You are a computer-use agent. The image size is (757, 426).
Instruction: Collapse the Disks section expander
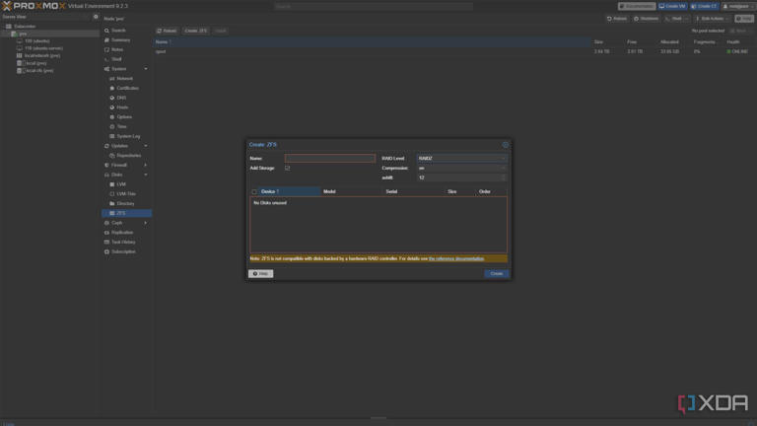pyautogui.click(x=145, y=175)
